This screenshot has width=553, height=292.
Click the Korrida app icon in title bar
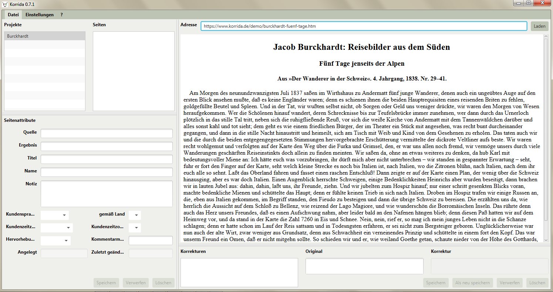coord(5,4)
